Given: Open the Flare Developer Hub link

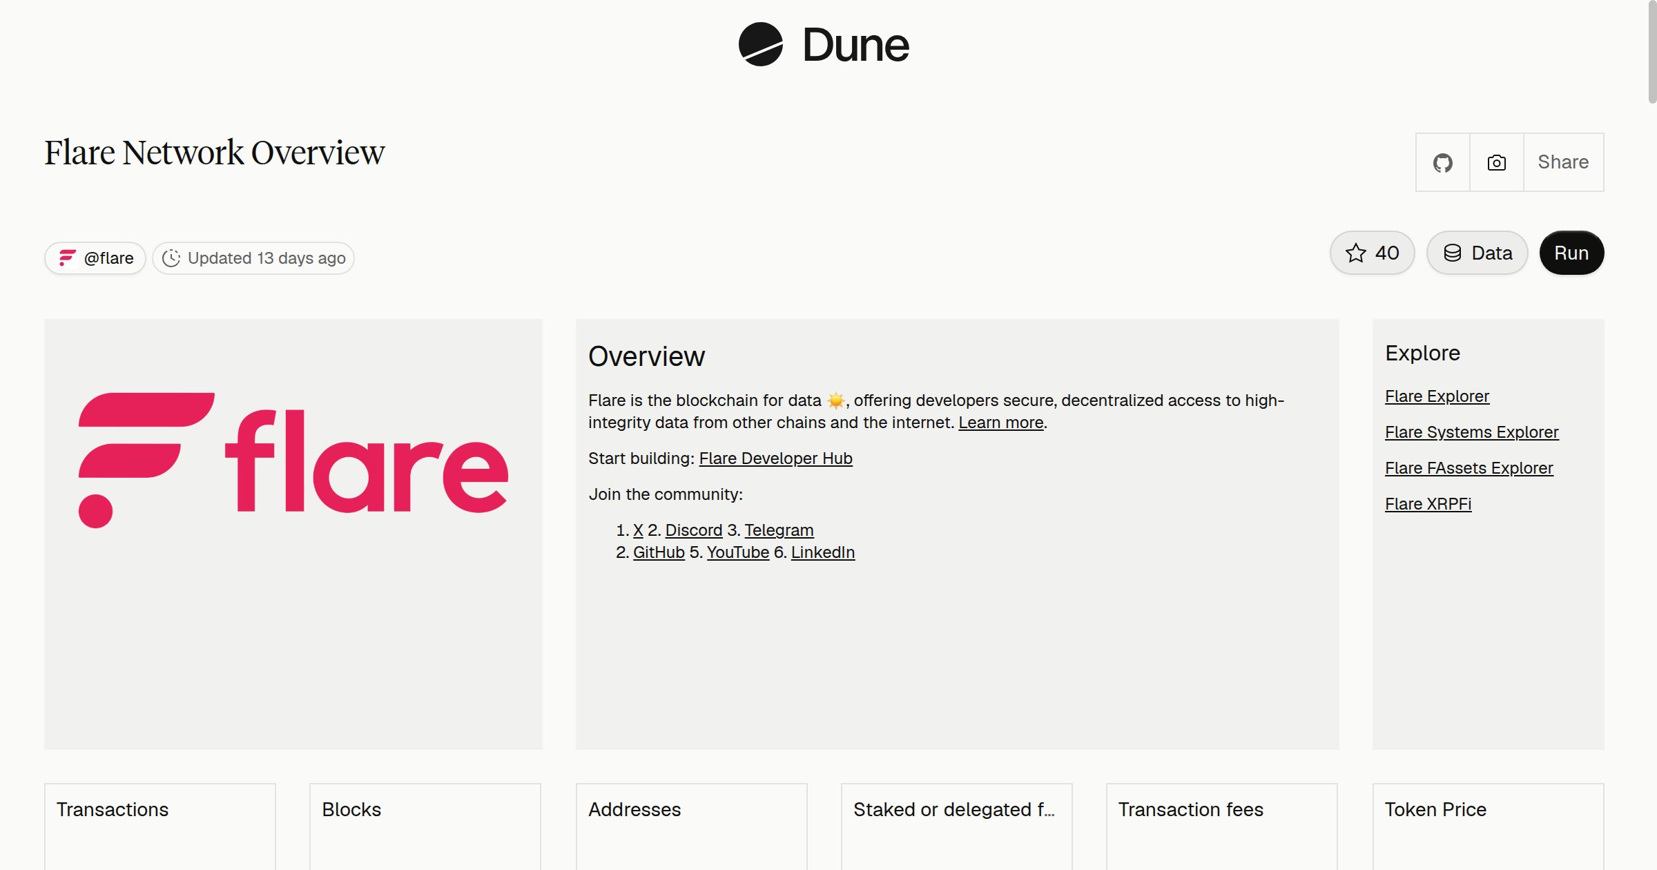Looking at the screenshot, I should [776, 458].
